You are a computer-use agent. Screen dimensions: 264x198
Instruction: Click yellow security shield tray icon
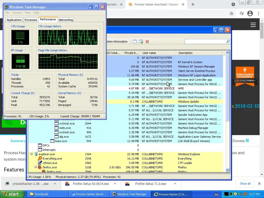pyautogui.click(x=236, y=194)
